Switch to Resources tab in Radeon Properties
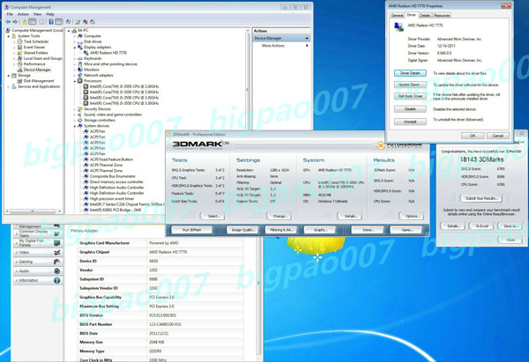The height and width of the screenshot is (362, 529). pos(442,16)
